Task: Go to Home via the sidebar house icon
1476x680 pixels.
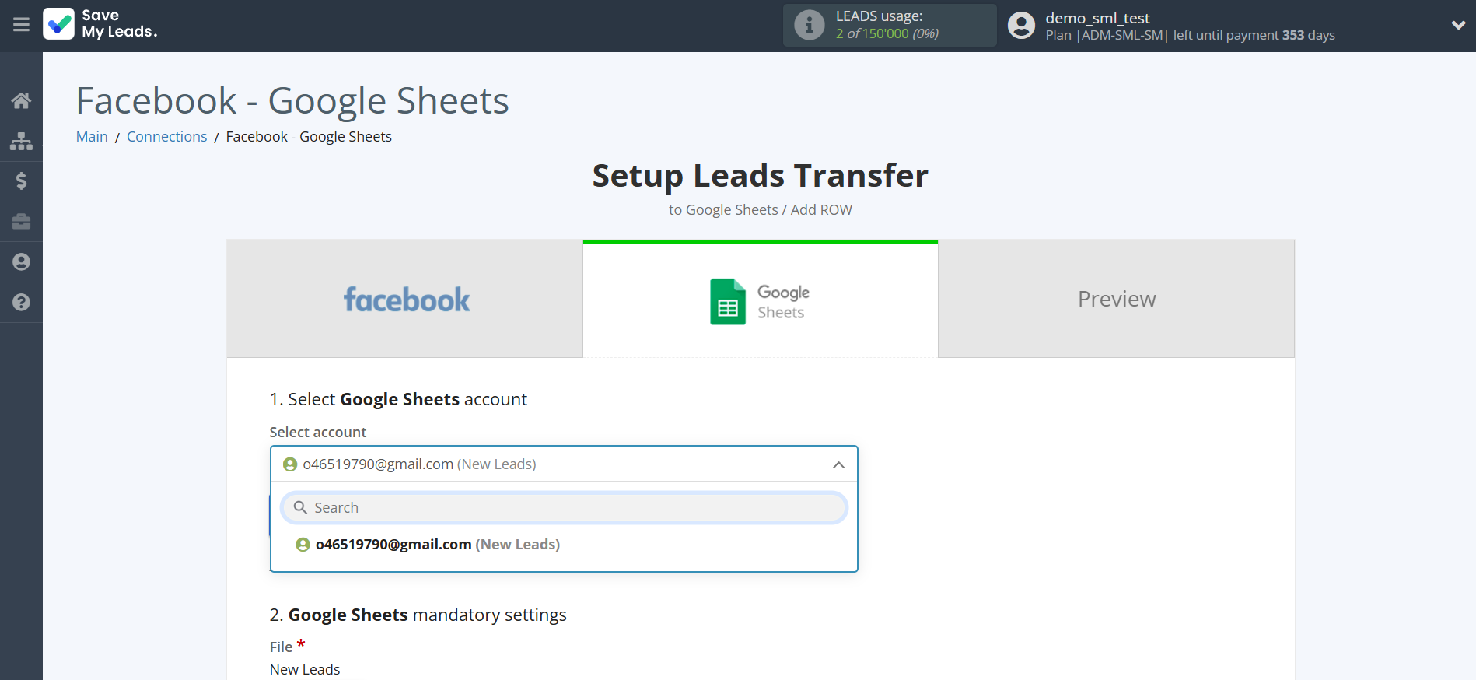Action: pos(21,100)
